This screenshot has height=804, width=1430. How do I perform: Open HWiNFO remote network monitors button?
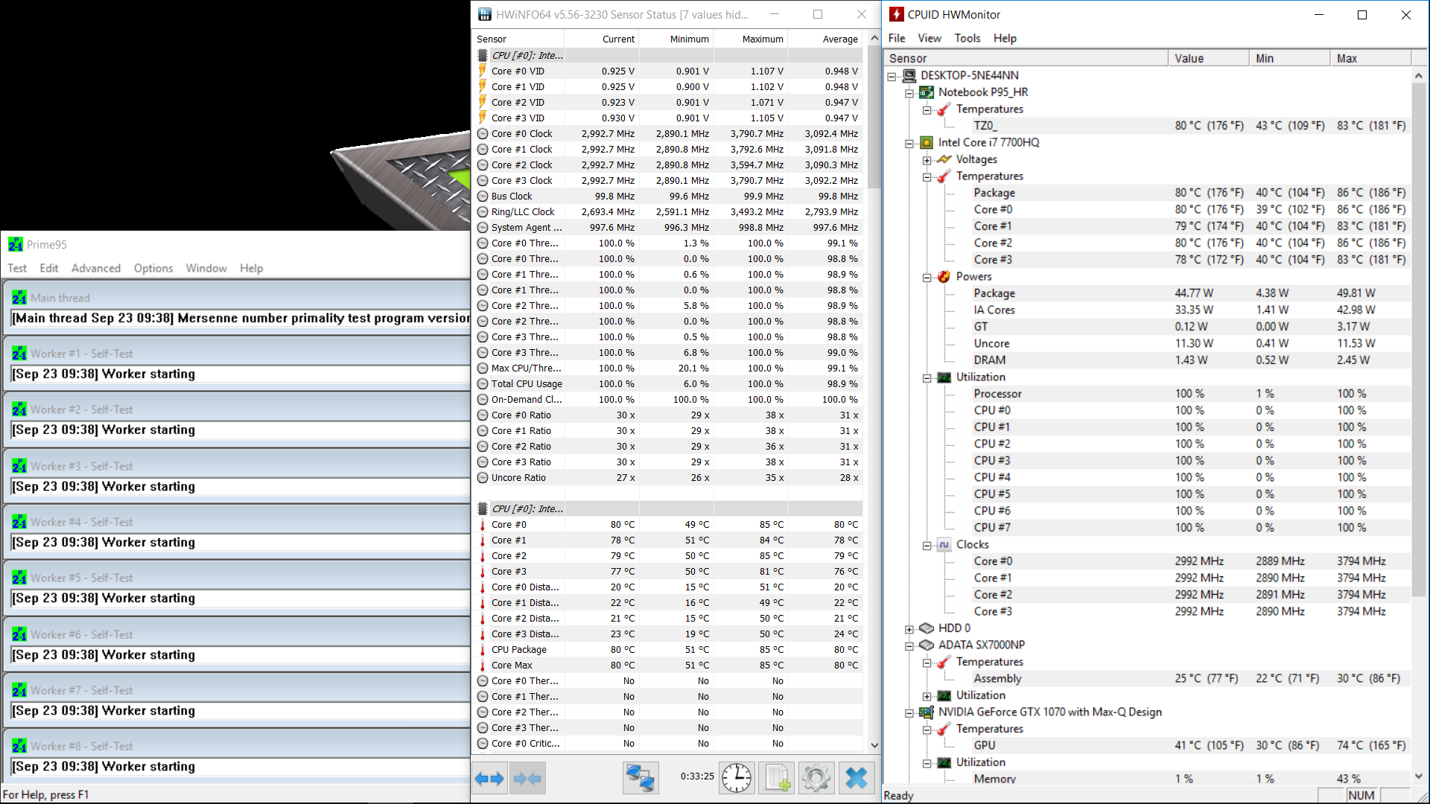tap(641, 779)
